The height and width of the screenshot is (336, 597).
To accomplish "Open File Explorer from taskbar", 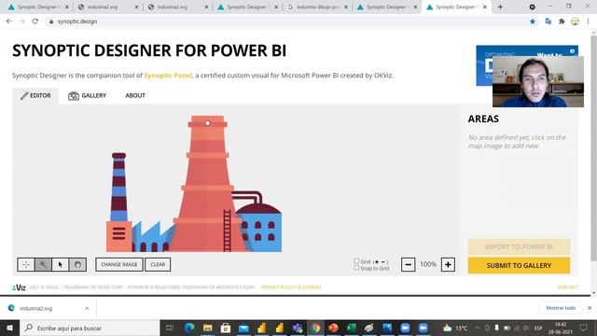I will (x=207, y=328).
